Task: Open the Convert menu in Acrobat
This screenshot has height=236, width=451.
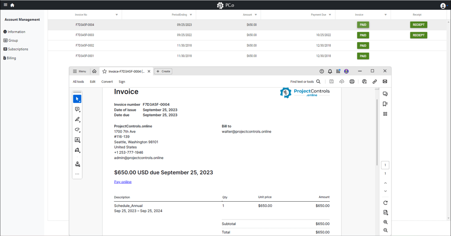Action: pos(107,81)
